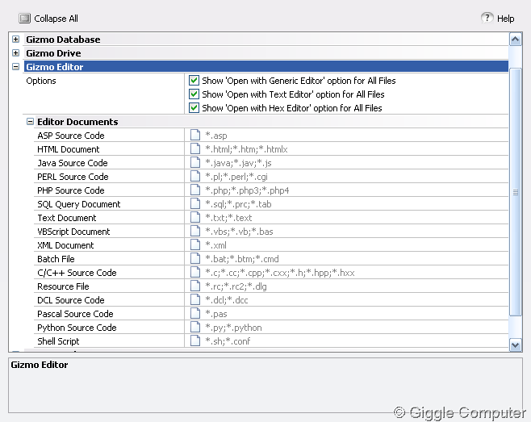Click the file icon for DCL Source Code
The width and height of the screenshot is (531, 422).
pyautogui.click(x=195, y=299)
